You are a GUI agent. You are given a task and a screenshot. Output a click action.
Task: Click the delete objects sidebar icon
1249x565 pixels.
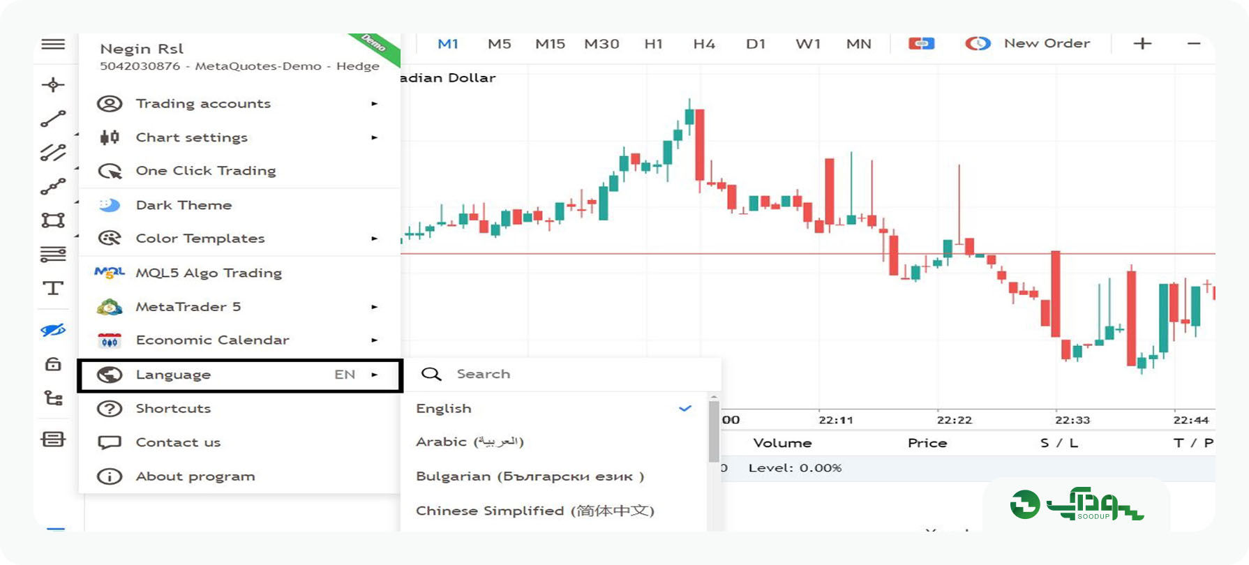click(53, 439)
